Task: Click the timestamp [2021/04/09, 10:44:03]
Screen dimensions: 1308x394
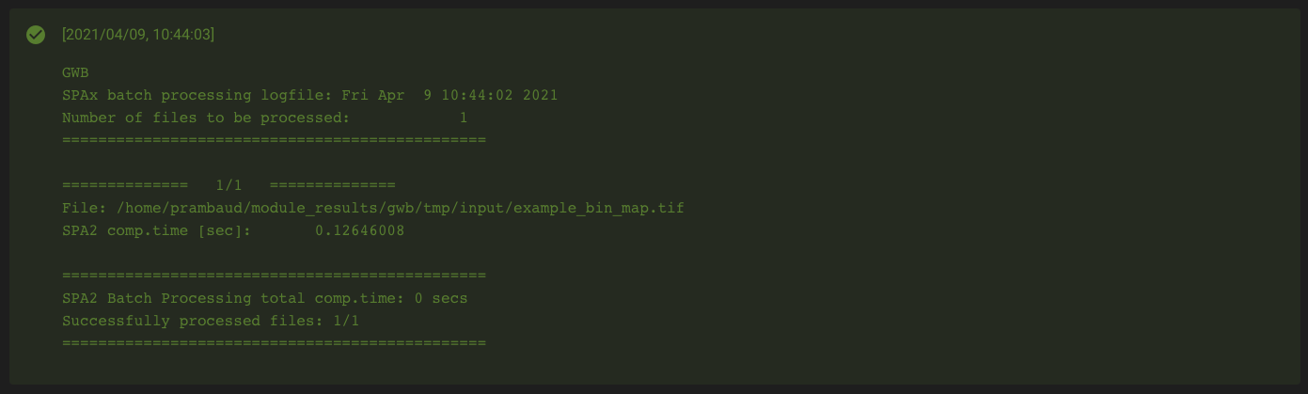Action: [138, 35]
